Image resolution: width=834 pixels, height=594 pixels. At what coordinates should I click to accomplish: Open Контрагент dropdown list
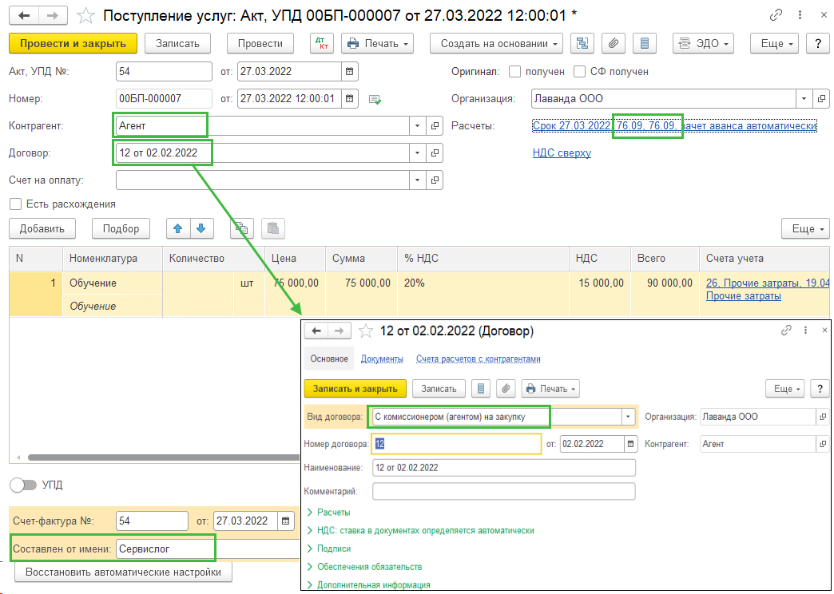417,126
